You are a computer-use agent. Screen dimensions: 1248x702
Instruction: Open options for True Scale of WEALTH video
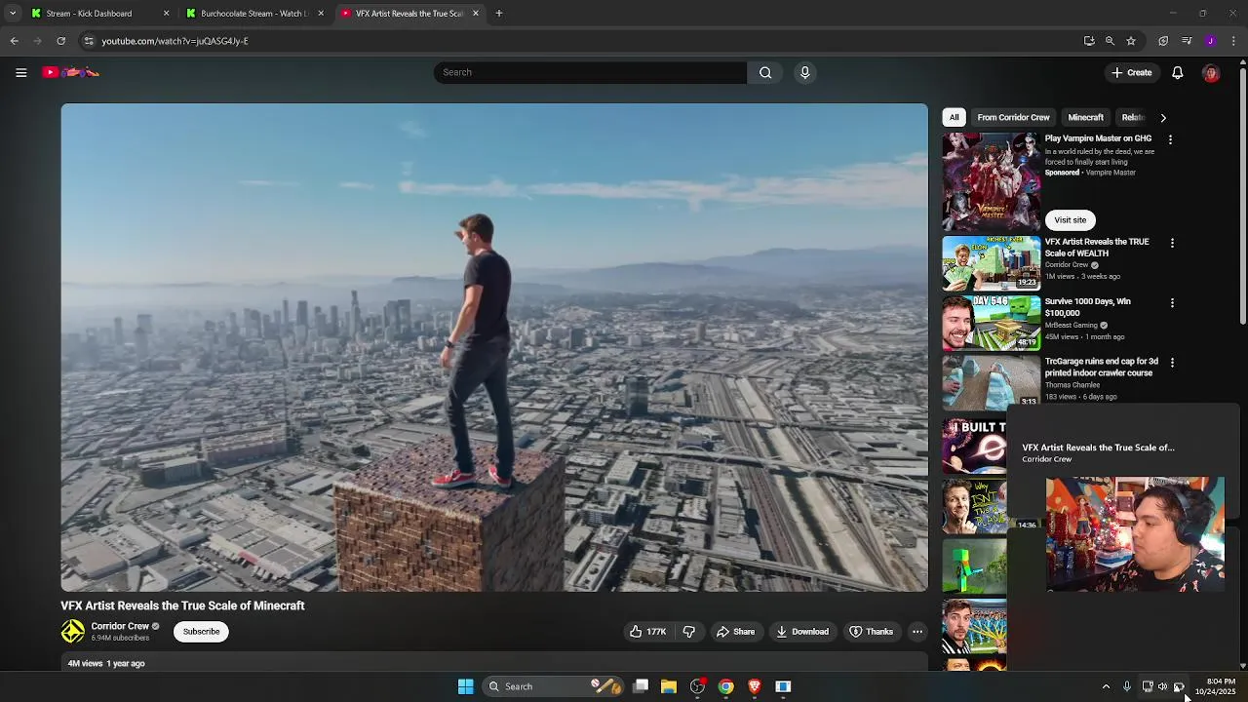click(x=1172, y=243)
